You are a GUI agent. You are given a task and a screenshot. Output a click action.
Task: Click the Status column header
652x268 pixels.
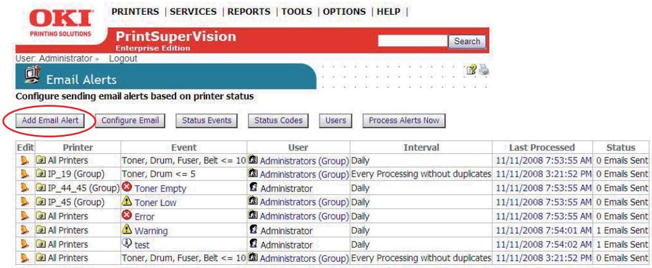(x=621, y=148)
